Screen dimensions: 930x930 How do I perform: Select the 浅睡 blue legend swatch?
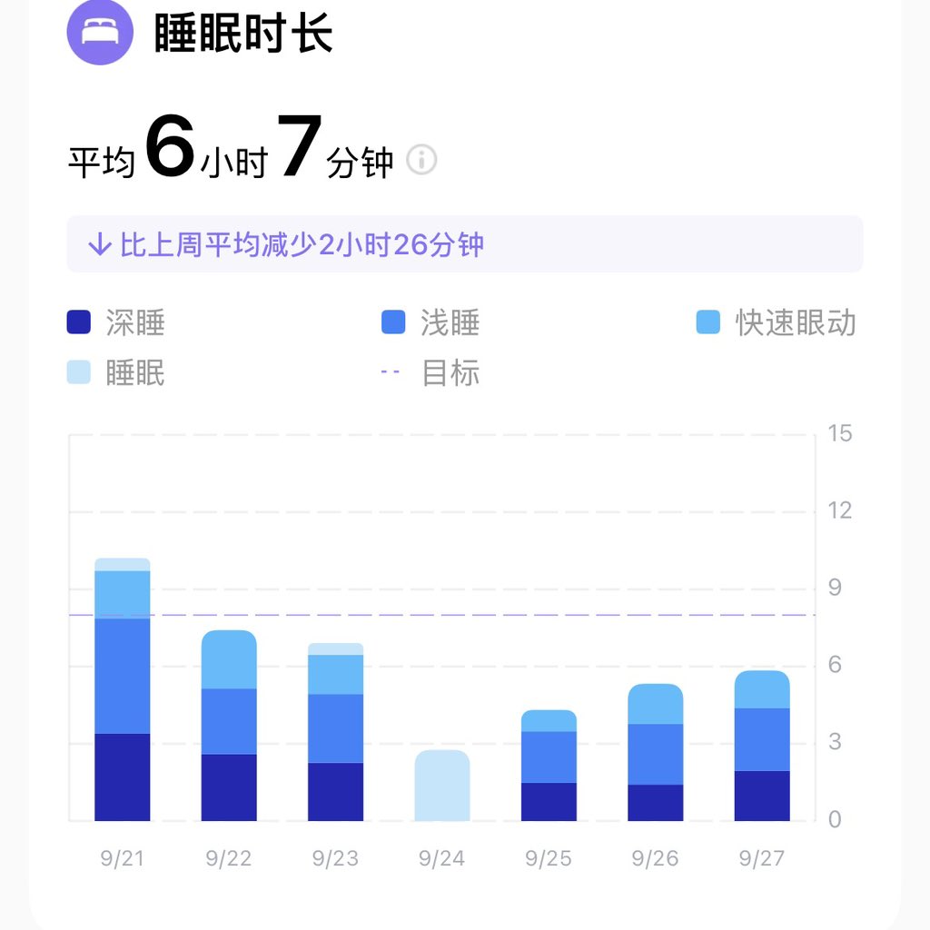(393, 322)
